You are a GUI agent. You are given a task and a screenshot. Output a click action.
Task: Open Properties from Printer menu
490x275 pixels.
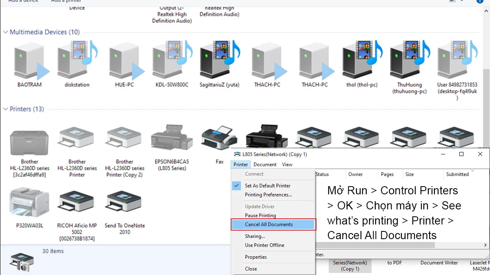(x=256, y=257)
